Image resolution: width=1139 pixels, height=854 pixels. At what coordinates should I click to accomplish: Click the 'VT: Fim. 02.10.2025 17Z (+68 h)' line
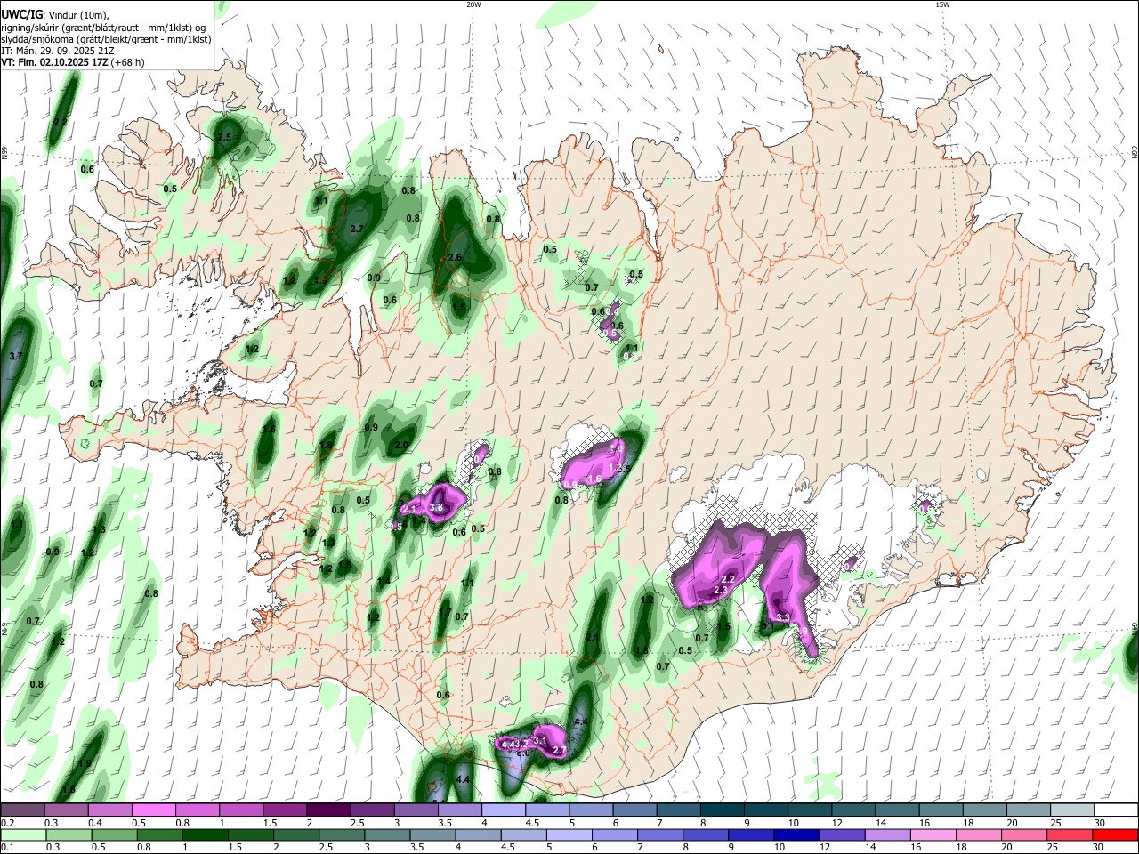click(x=72, y=62)
